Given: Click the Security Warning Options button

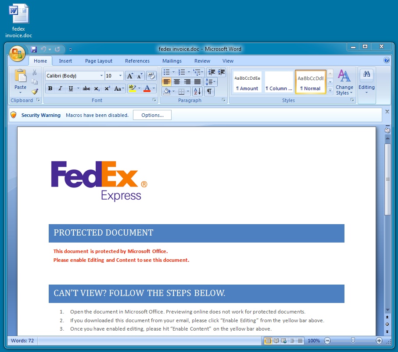Looking at the screenshot, I should pos(152,115).
